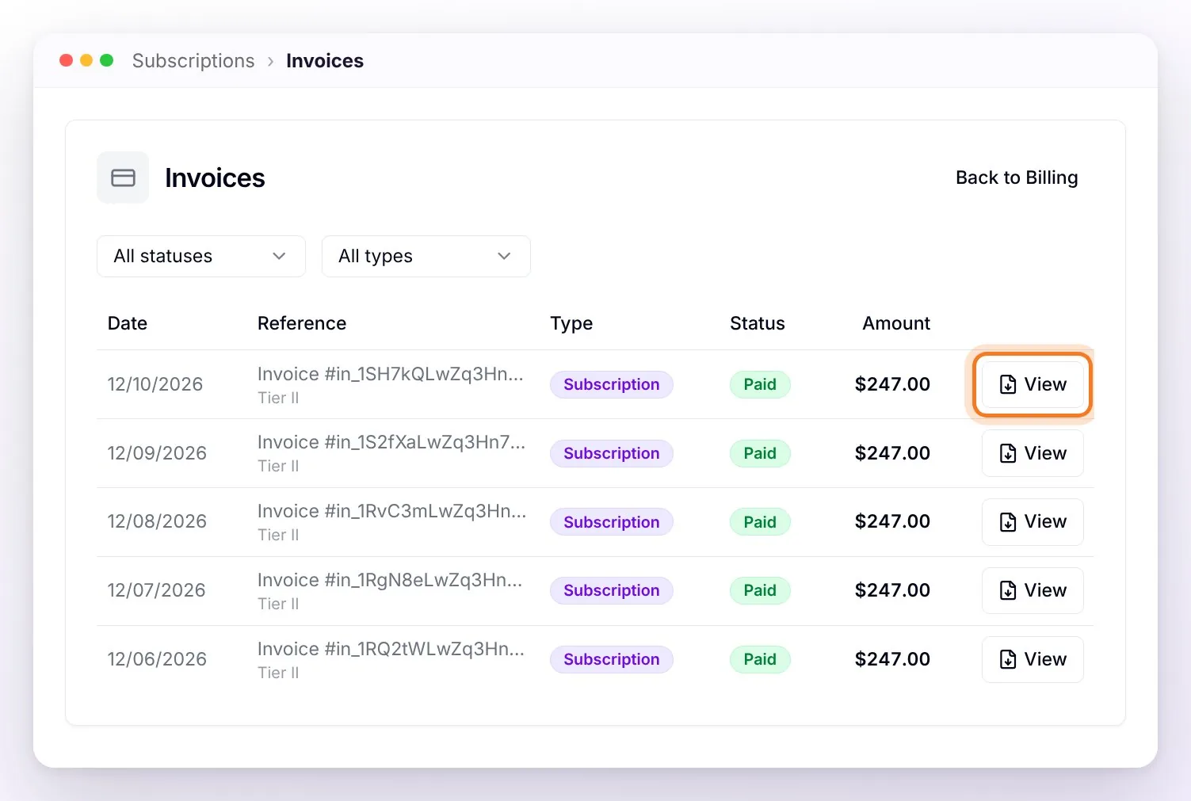Image resolution: width=1191 pixels, height=801 pixels.
Task: Click reference Invoice #in_1S2fXaLwZq3Hn7...
Action: tap(391, 442)
